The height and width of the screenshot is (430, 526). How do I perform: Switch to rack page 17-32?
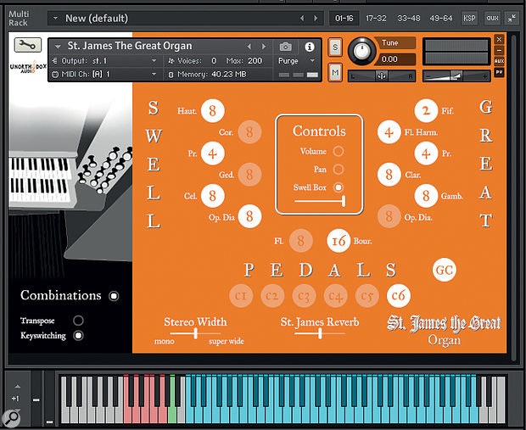tap(376, 18)
